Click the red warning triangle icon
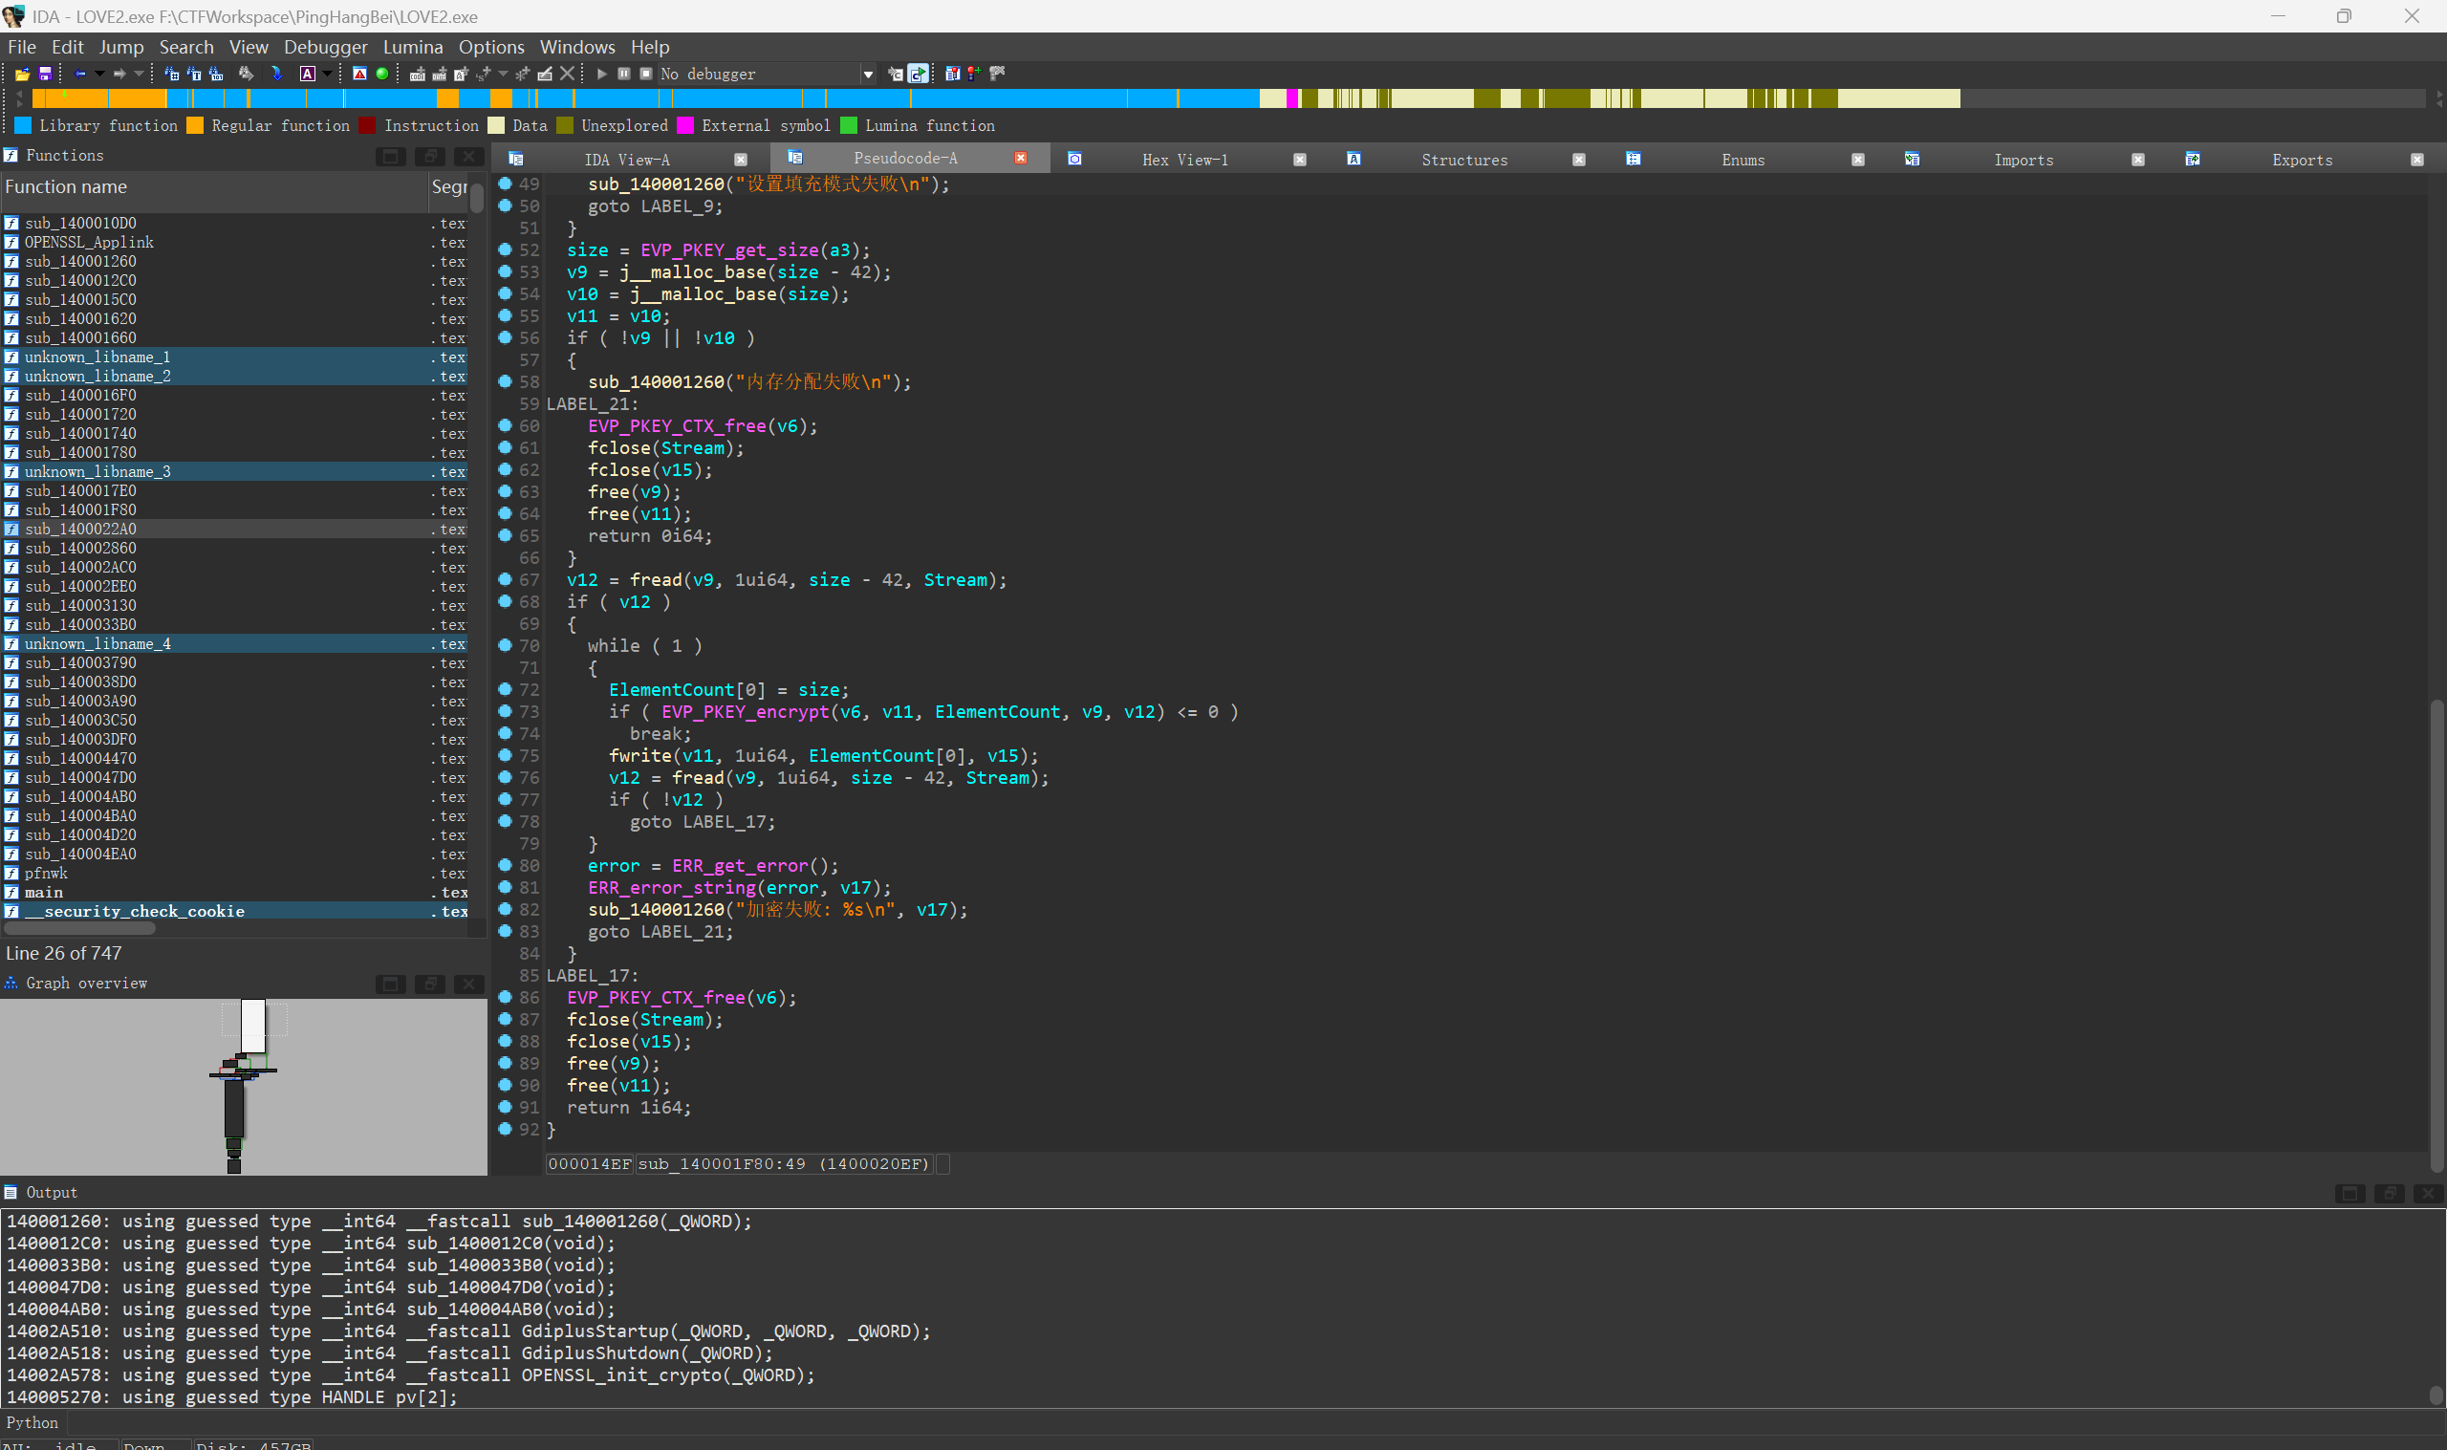The image size is (2447, 1450). (x=359, y=75)
